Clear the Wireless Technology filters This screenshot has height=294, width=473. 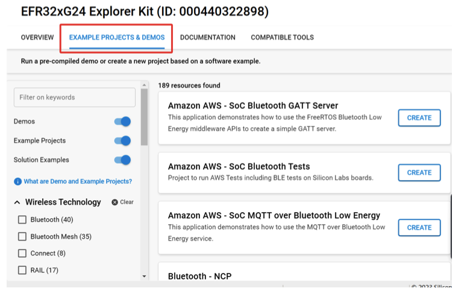coord(122,202)
